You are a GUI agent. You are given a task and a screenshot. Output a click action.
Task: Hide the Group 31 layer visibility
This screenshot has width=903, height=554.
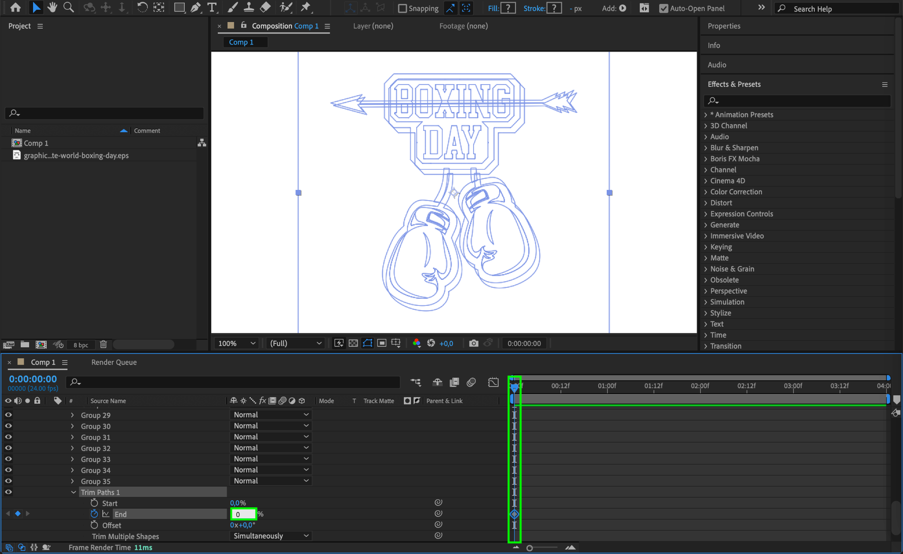click(8, 437)
